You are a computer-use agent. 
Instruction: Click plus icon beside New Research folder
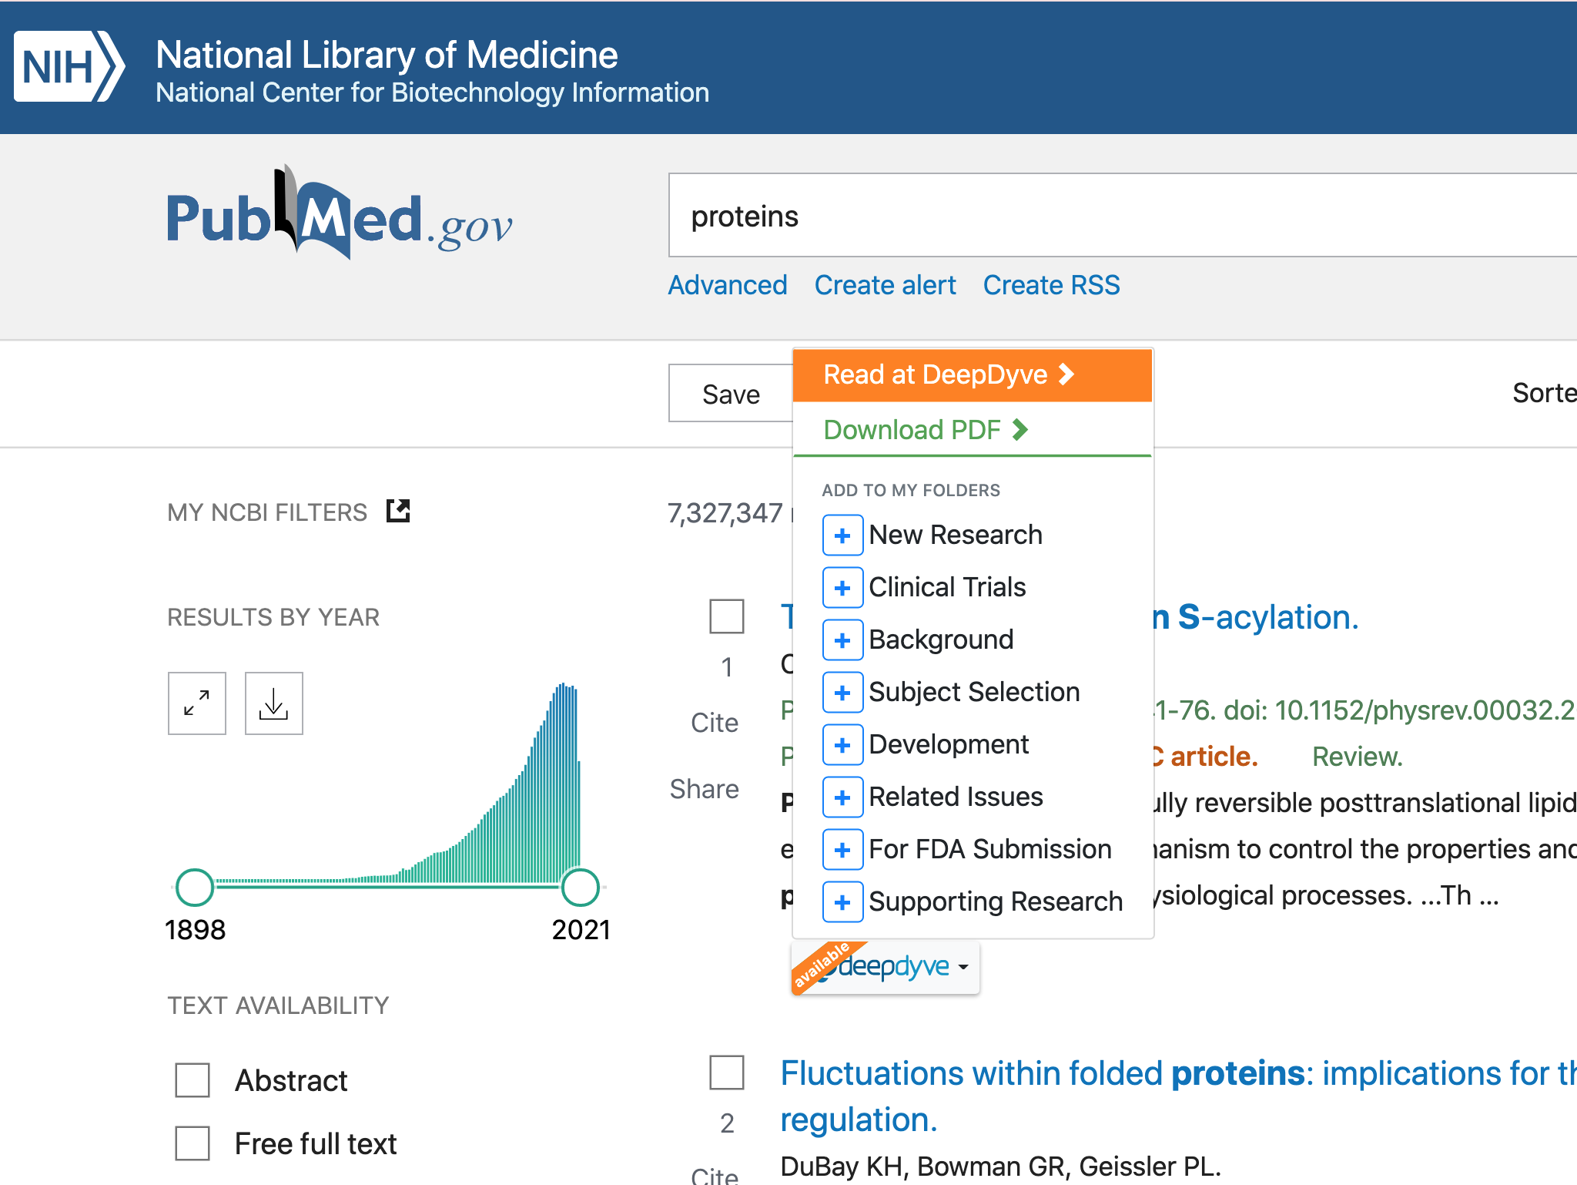click(842, 535)
